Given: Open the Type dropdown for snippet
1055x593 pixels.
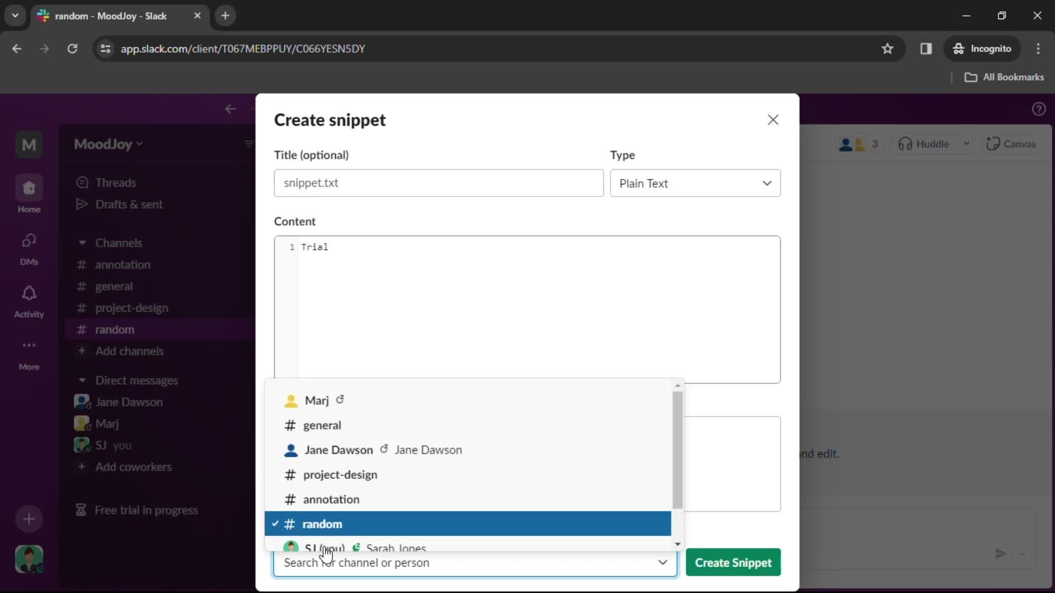Looking at the screenshot, I should [x=694, y=182].
